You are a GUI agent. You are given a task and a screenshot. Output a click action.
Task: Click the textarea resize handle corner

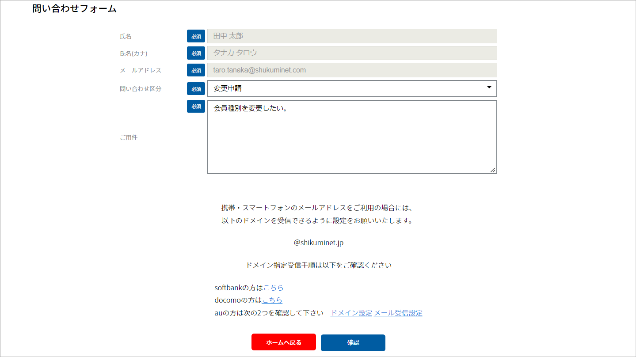tap(493, 170)
